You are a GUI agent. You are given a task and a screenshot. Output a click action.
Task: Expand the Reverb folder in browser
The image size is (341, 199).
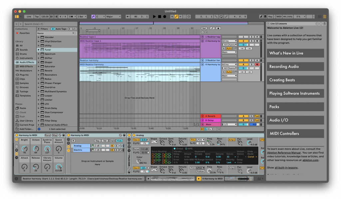(x=39, y=71)
